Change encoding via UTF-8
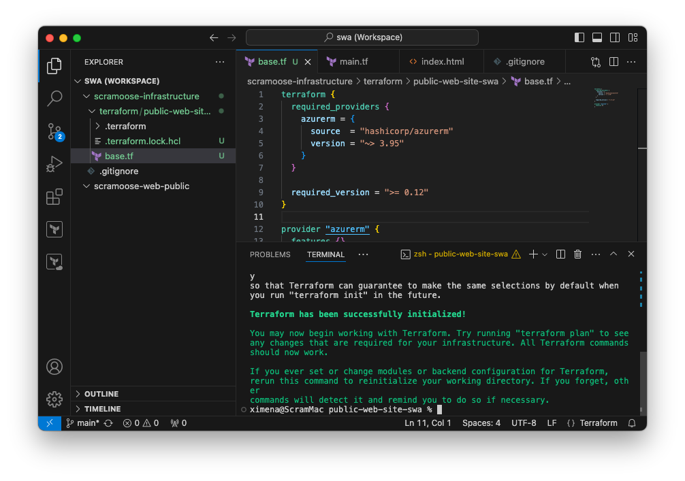The width and height of the screenshot is (685, 481). pyautogui.click(x=524, y=423)
